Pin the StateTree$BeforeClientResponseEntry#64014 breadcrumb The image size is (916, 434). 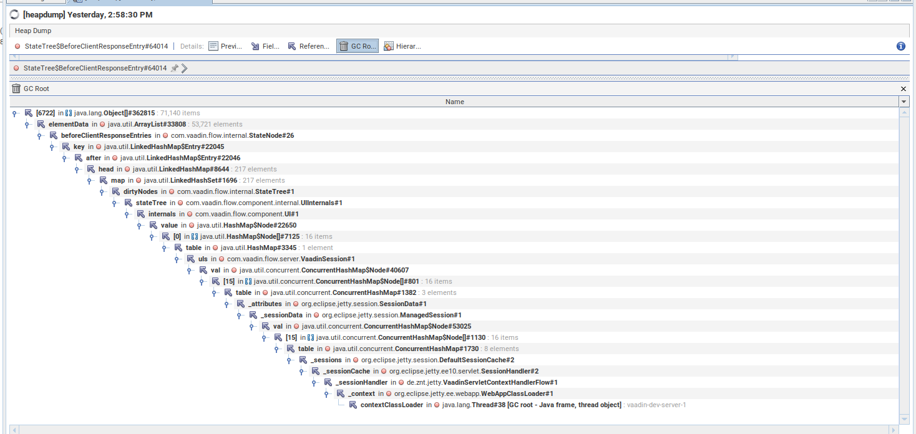(174, 68)
